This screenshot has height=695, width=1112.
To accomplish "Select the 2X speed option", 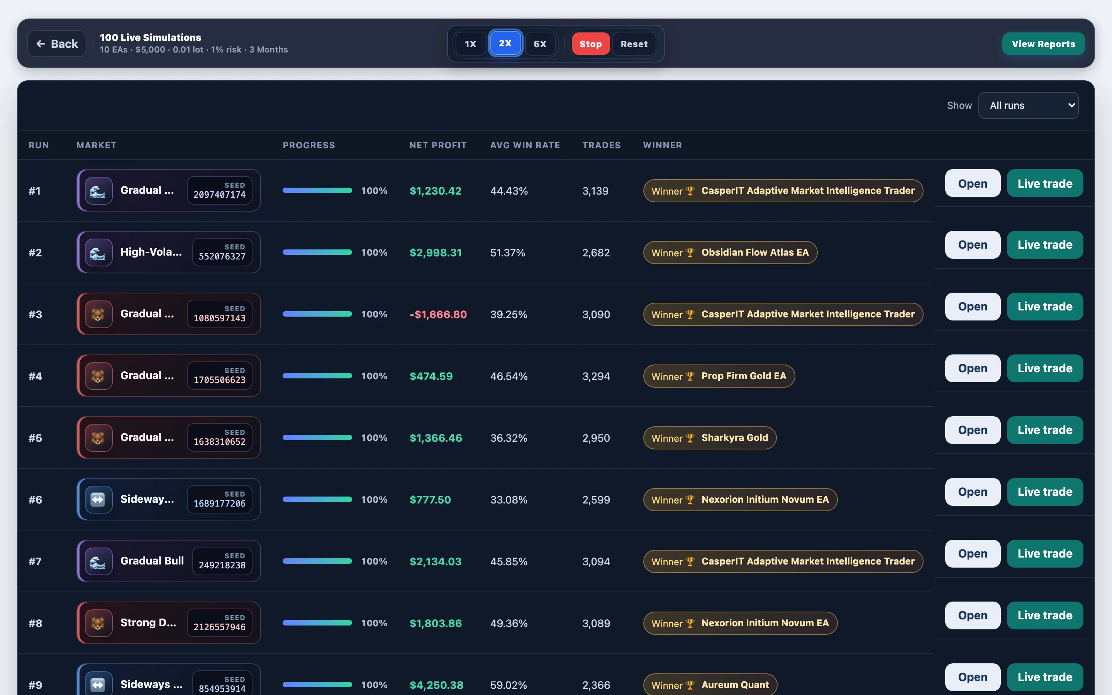I will 505,43.
